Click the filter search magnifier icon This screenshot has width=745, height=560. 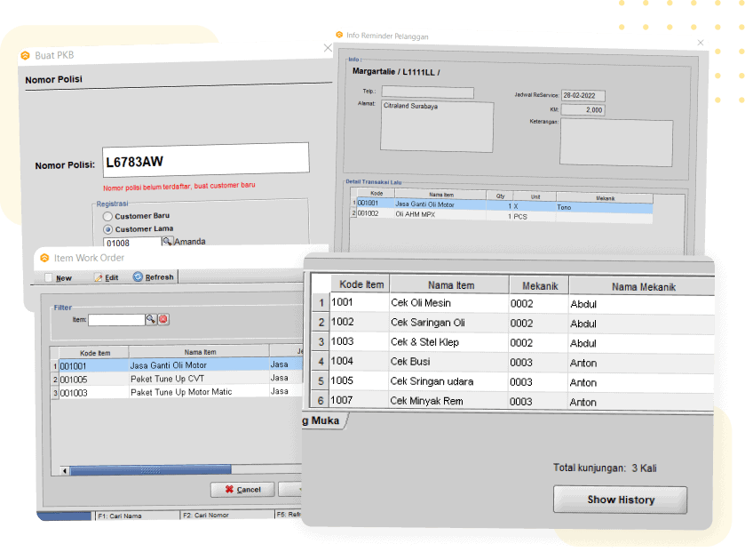(151, 319)
